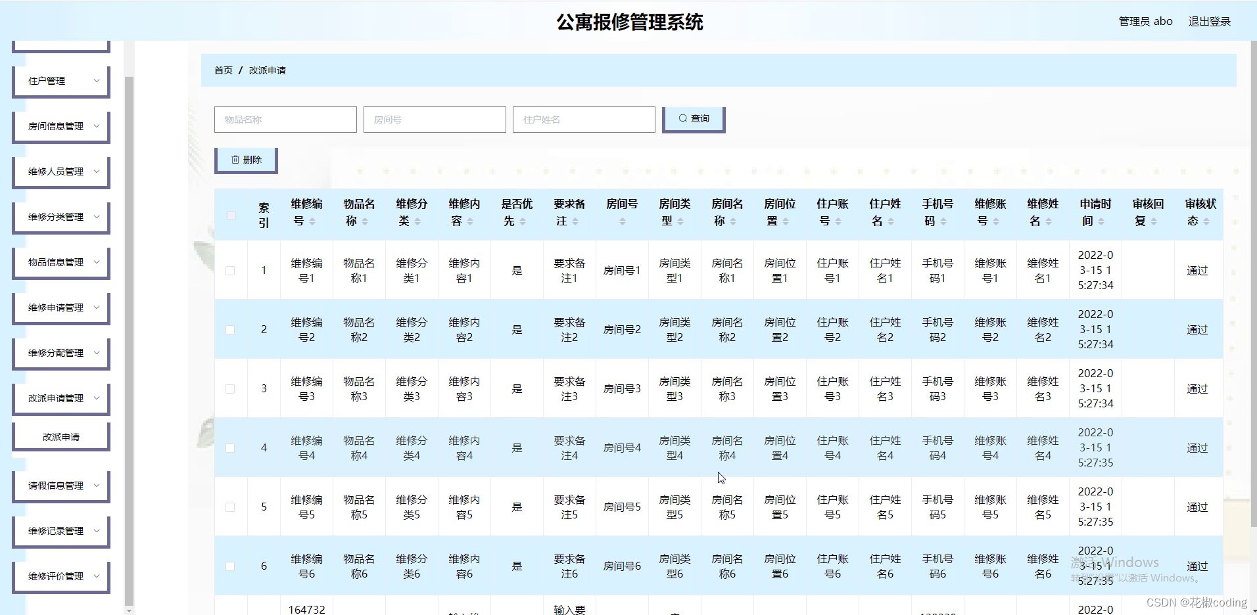Image resolution: width=1257 pixels, height=615 pixels.
Task: Expand 请假信息管理 sidebar menu
Action: tap(61, 486)
